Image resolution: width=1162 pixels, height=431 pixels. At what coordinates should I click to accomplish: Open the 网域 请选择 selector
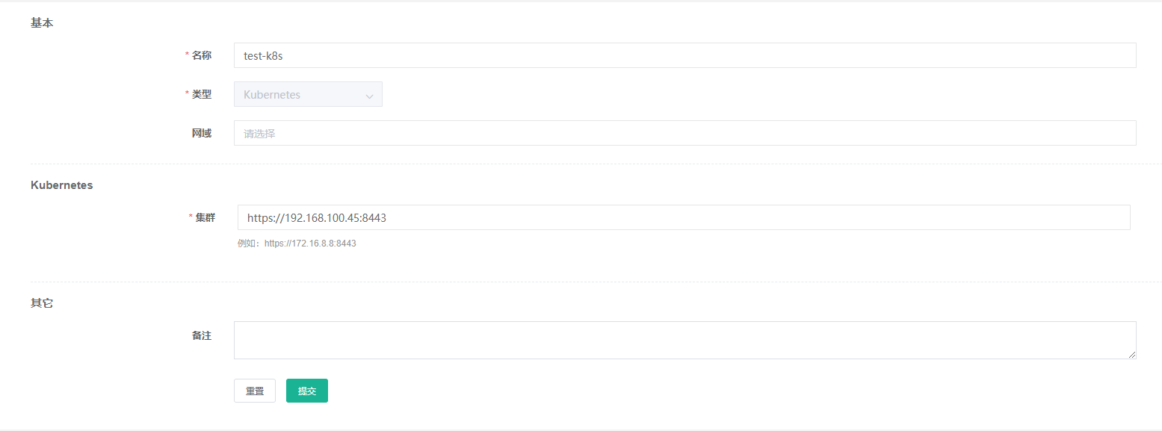(684, 134)
